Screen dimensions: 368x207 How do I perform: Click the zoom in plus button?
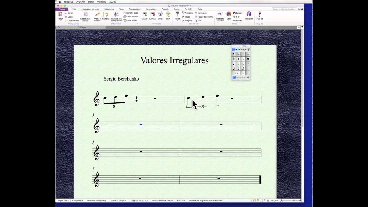point(301,200)
